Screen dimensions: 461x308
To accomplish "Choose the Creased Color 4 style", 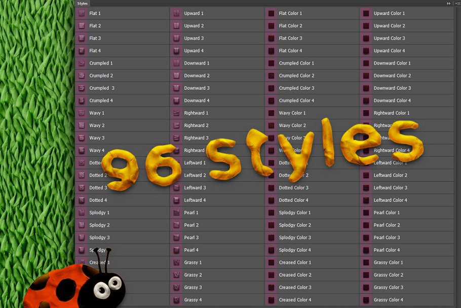I will coord(295,300).
